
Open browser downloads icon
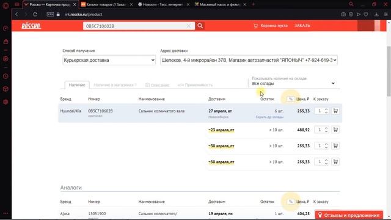coord(376,15)
